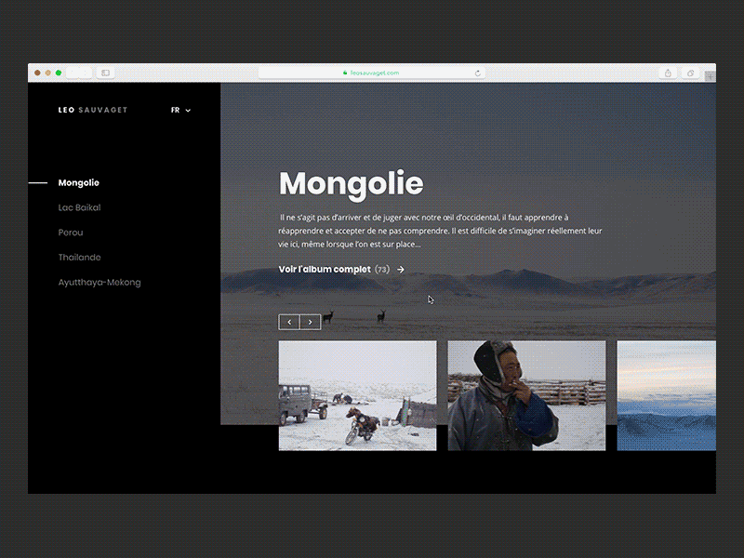Select Lac Baikal in the side menu
This screenshot has height=558, width=744.
[79, 207]
